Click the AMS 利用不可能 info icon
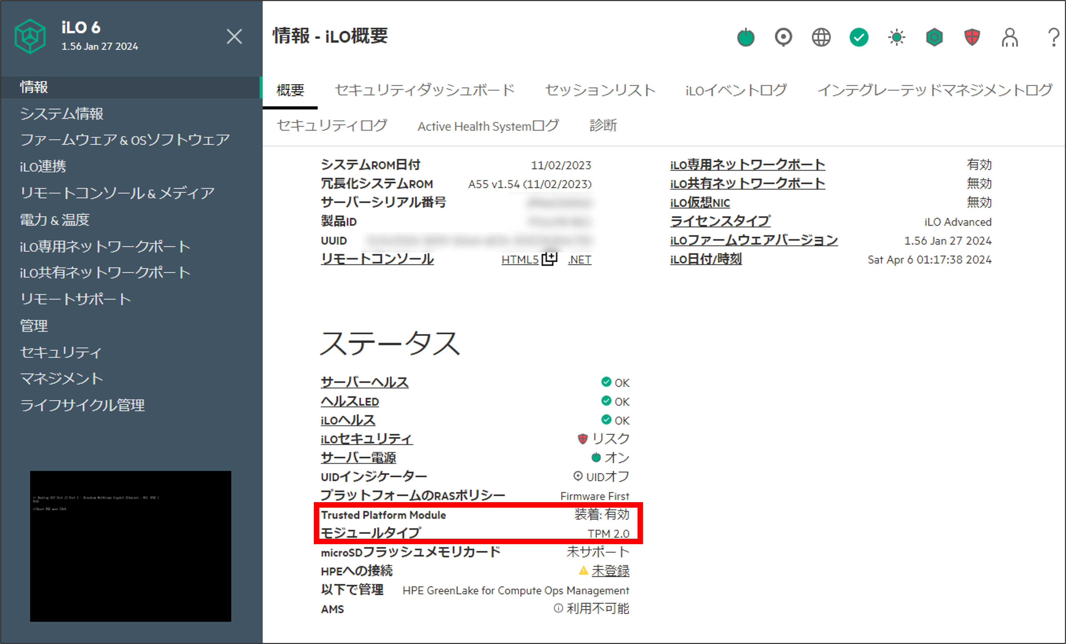This screenshot has width=1066, height=644. tap(558, 608)
